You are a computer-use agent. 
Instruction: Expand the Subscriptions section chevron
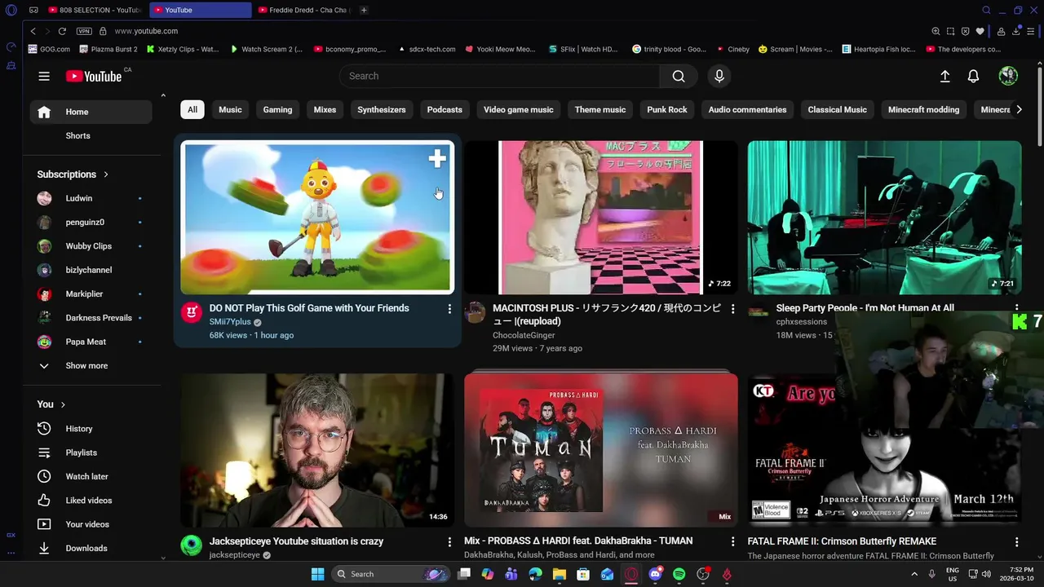pyautogui.click(x=106, y=174)
